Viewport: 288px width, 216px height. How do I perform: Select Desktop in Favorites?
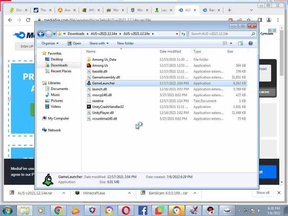pyautogui.click(x=57, y=59)
